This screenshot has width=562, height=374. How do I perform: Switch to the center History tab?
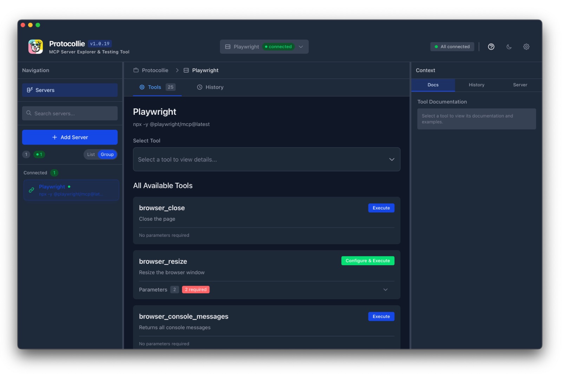pos(210,87)
